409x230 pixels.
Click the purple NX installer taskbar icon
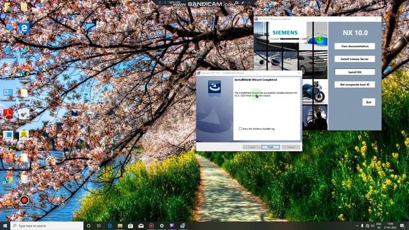172,226
